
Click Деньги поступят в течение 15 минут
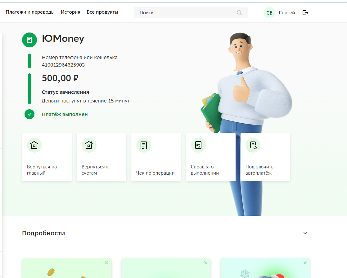pos(86,101)
